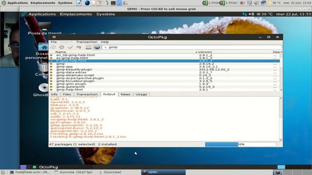Viewport: 312px width, 175px height.
Task: Click the guest 30 °C weather applet
Action: 265,14
